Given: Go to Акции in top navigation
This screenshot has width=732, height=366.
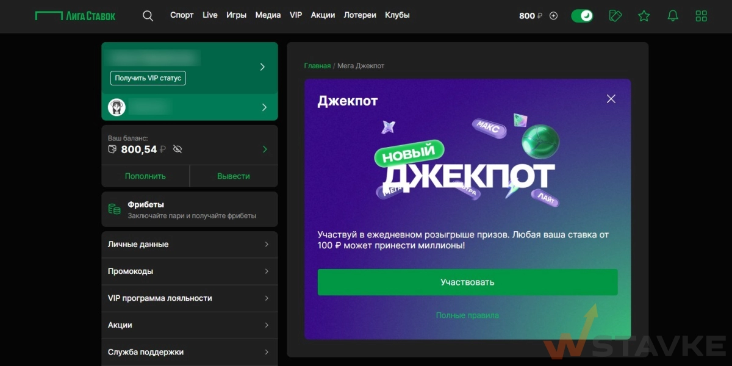Looking at the screenshot, I should [x=323, y=15].
